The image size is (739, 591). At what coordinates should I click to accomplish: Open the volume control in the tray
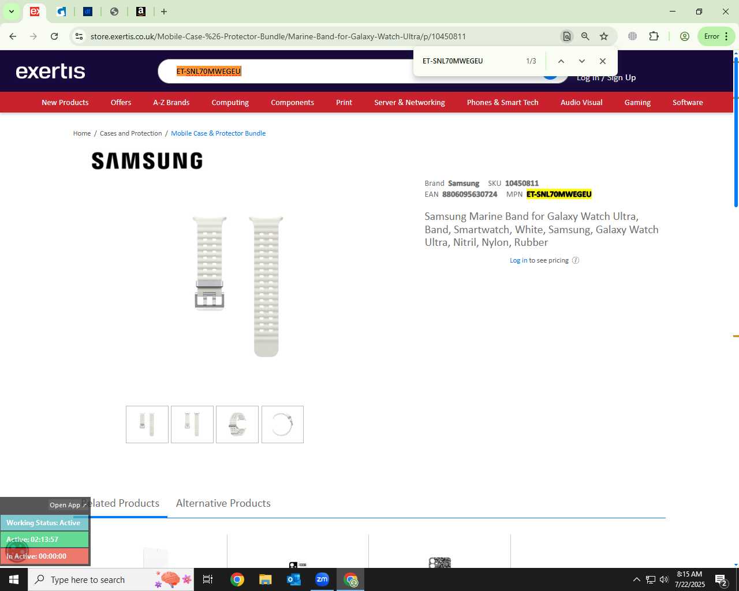(664, 579)
